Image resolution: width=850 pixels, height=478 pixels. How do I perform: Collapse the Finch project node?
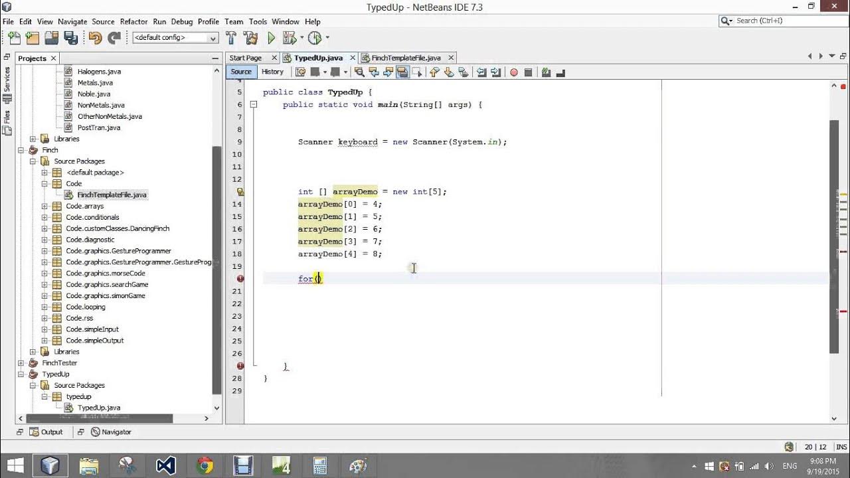(21, 150)
